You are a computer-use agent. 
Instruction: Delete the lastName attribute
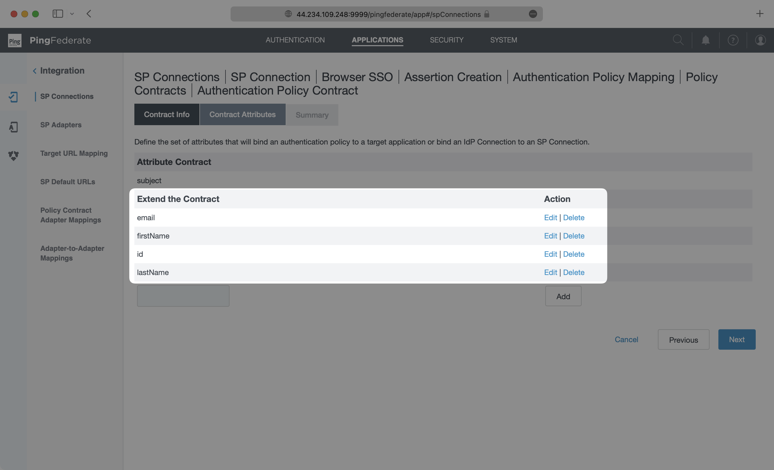coord(574,272)
